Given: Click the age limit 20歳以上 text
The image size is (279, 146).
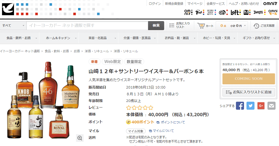Looking at the screenshot, I should [x=134, y=101].
